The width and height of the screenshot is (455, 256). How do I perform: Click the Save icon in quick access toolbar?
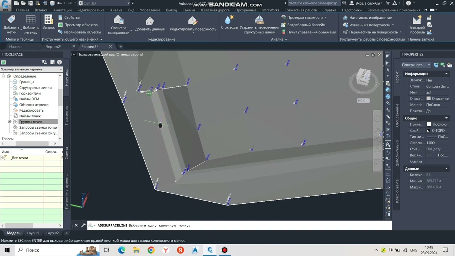coord(31,3)
